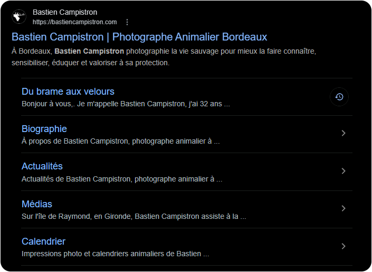
Task: Click the À propos de Bastien snippet
Action: click(120, 141)
